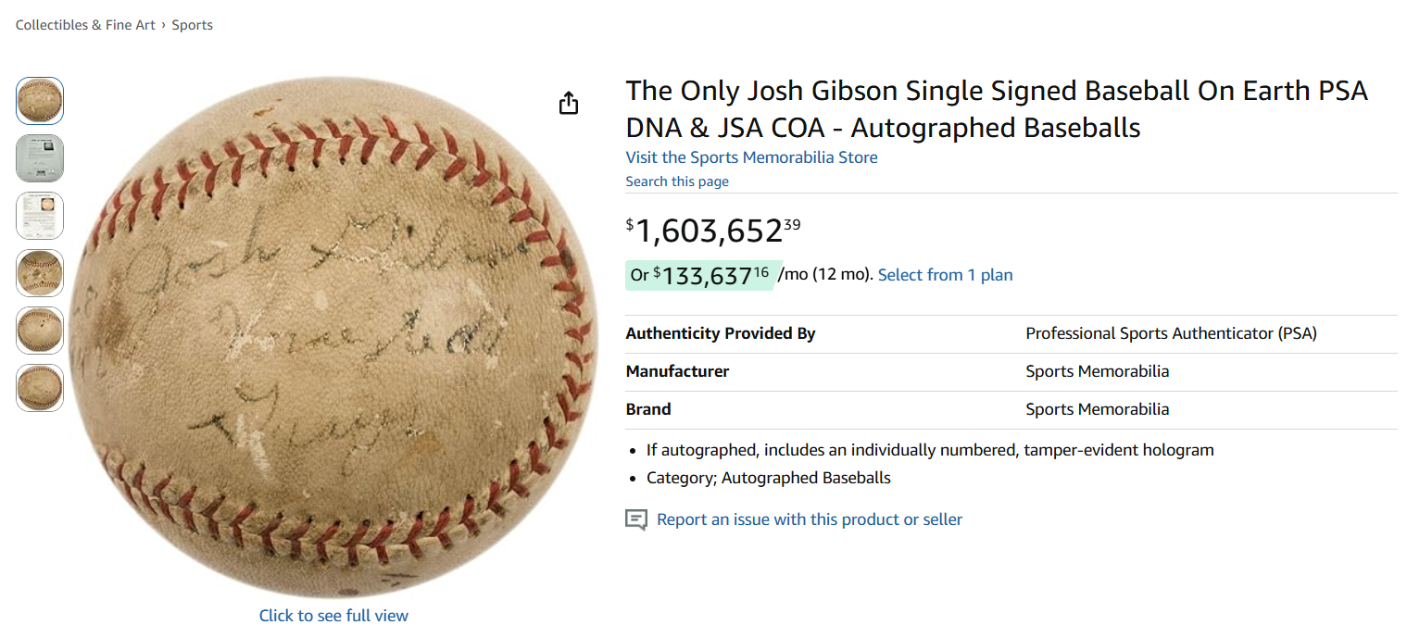1407x637 pixels.
Task: Click the breadcrumb chevron after Collectibles & Fine Art
Action: pos(165,25)
